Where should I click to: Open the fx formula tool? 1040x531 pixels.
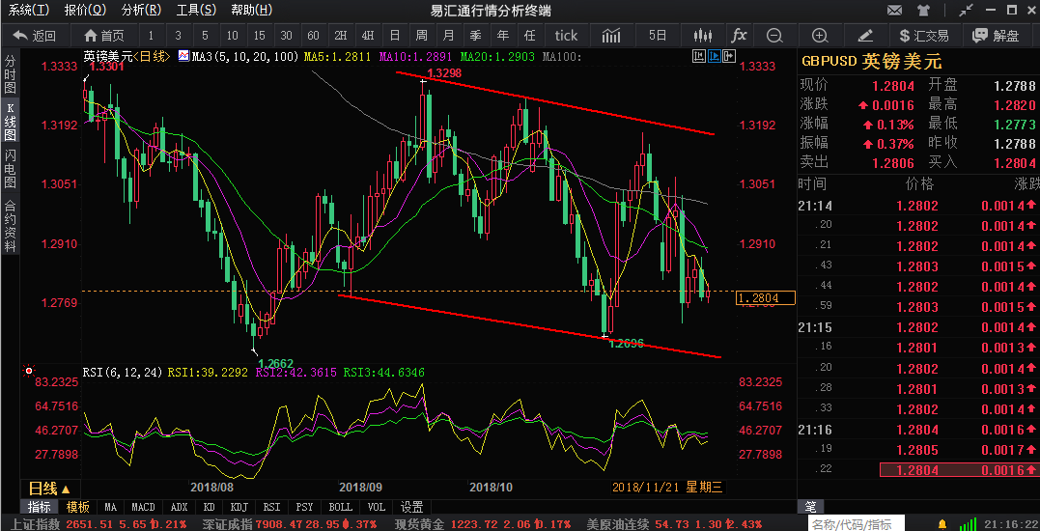tap(739, 36)
